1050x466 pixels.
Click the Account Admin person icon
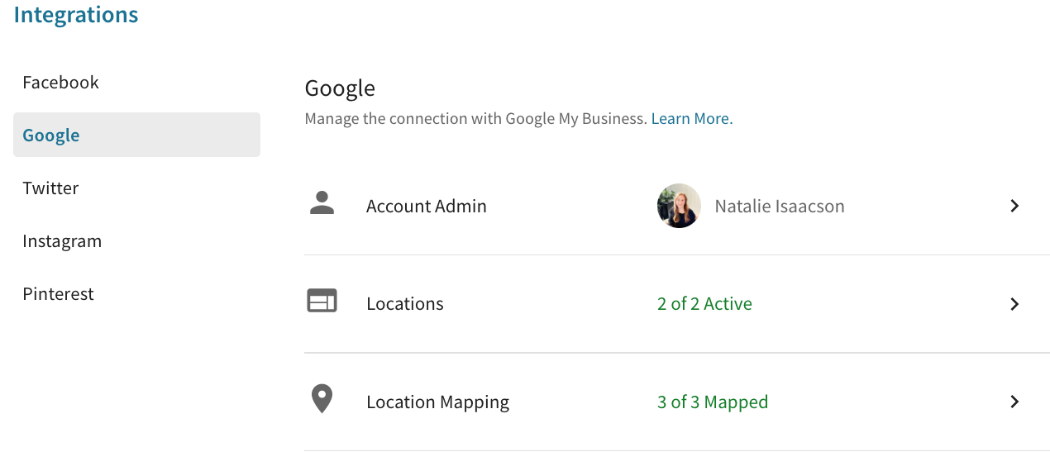coord(322,203)
